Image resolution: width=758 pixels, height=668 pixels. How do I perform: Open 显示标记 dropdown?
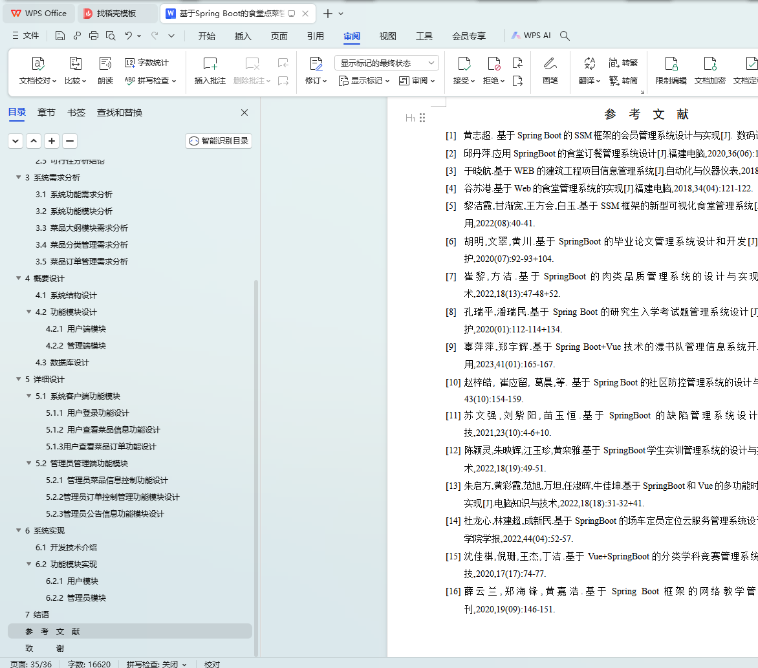pyautogui.click(x=364, y=81)
